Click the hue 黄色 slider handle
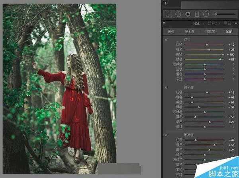 coord(223,54)
